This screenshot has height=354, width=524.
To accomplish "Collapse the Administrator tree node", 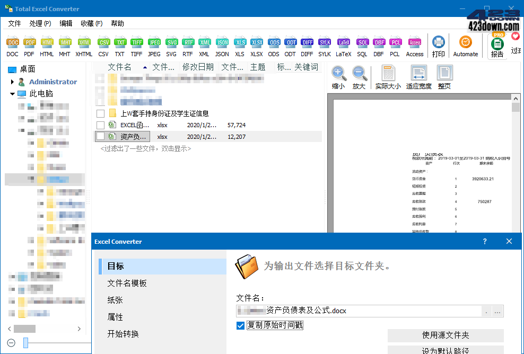I will (12, 82).
